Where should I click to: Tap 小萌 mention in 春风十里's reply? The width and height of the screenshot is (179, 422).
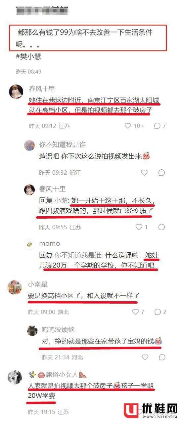tap(60, 200)
